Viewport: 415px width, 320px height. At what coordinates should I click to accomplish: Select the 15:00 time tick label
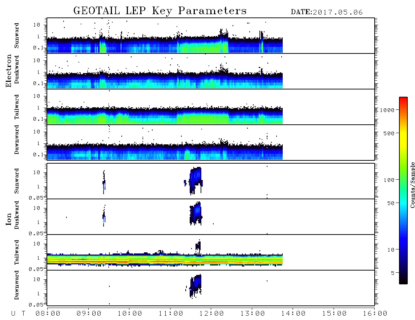click(334, 314)
